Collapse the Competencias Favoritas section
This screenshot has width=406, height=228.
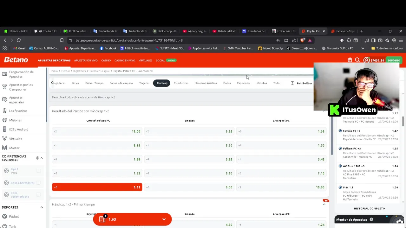coord(42,158)
